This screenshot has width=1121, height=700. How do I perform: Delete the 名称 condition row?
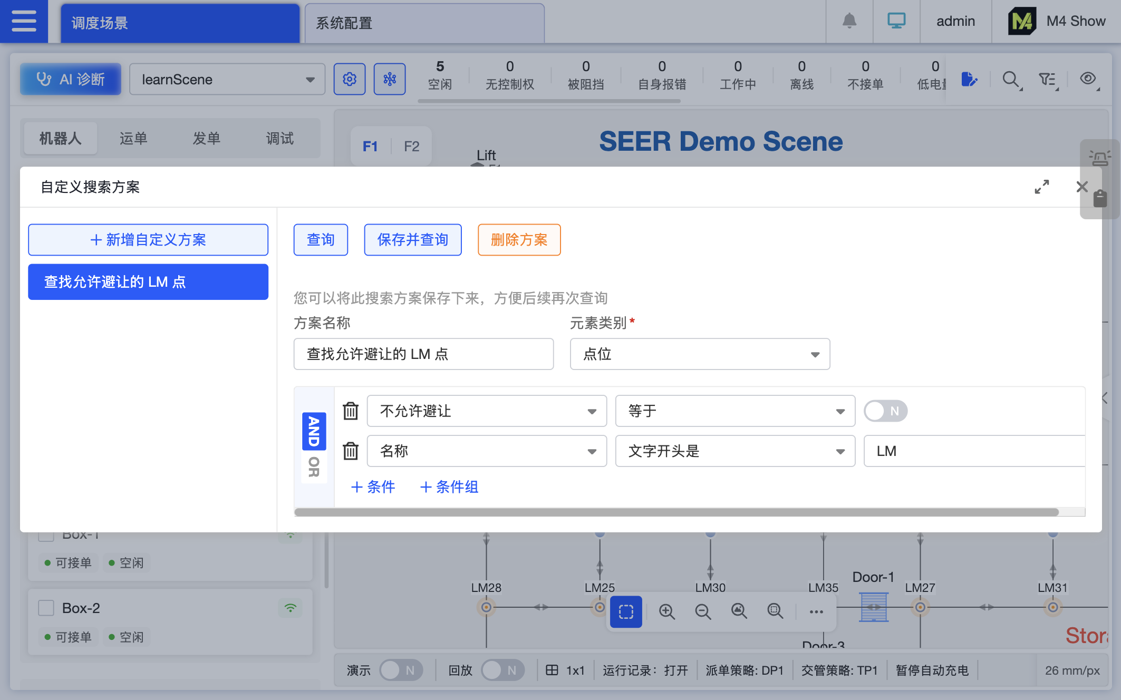pyautogui.click(x=350, y=451)
